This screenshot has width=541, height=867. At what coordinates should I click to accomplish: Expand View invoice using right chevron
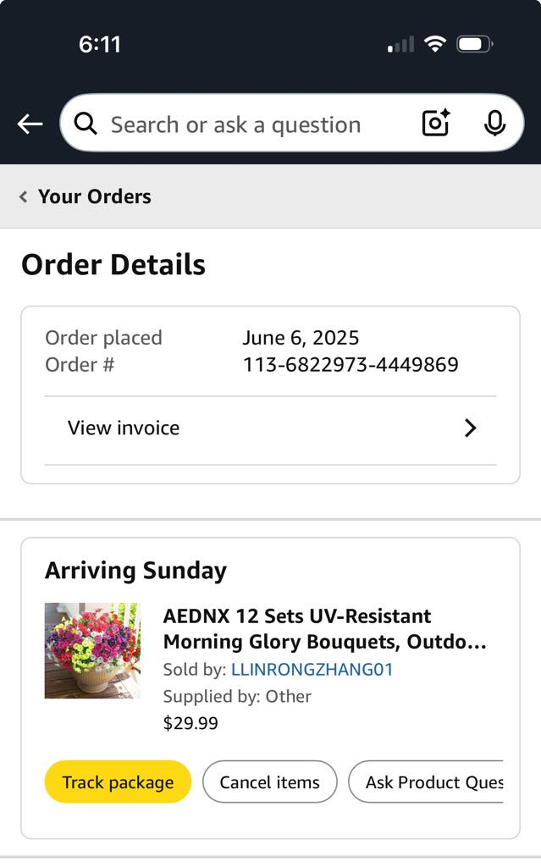471,428
